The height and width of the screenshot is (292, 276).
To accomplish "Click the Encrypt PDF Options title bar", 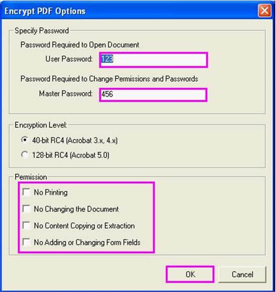I will pyautogui.click(x=115, y=11).
